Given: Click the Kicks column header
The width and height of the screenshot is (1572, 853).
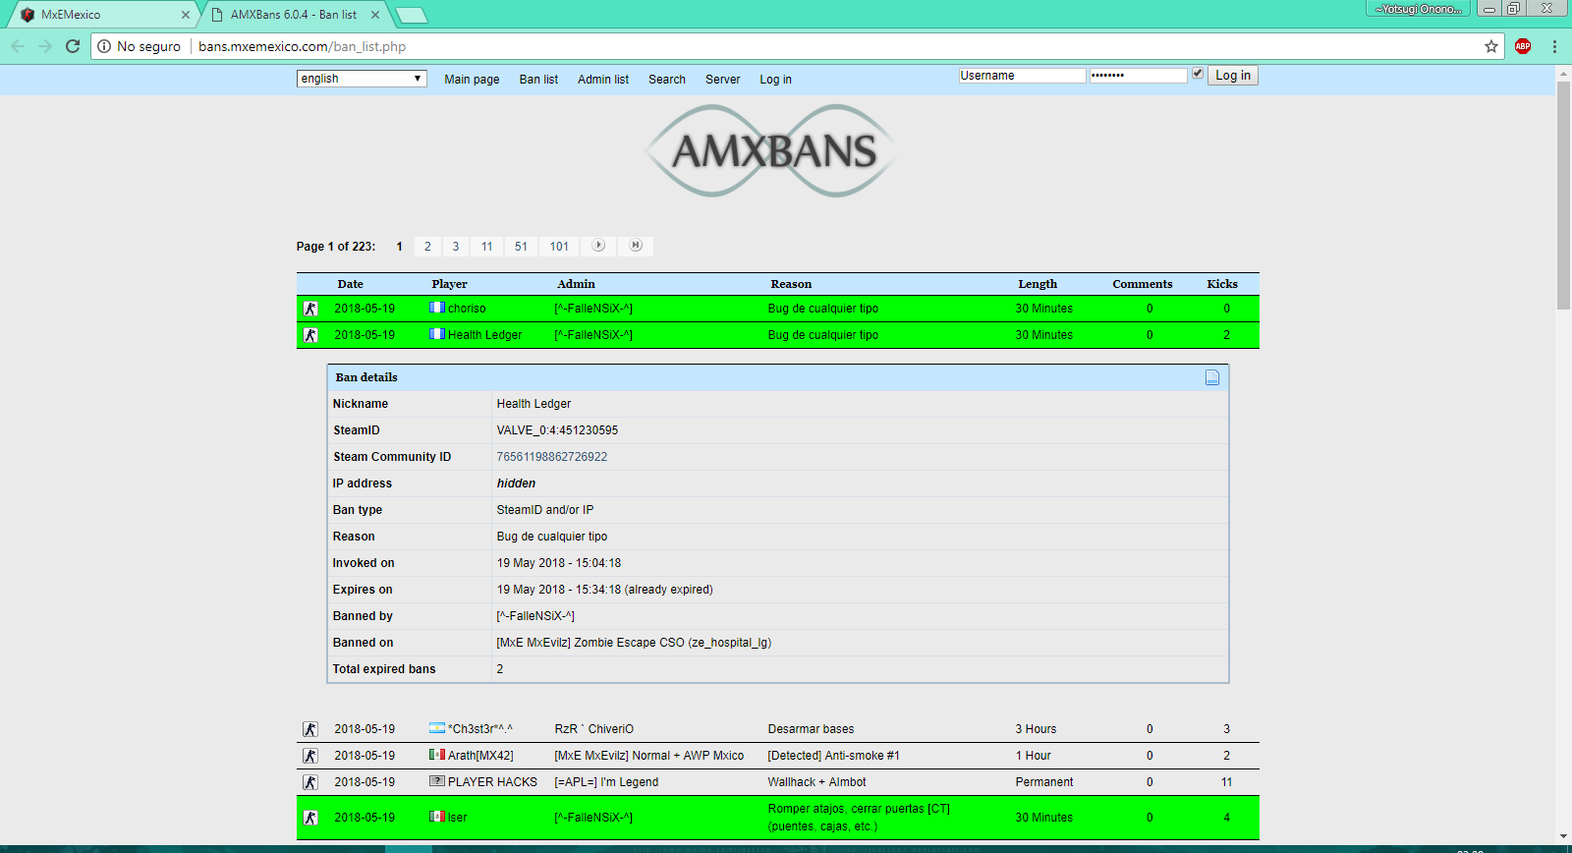Looking at the screenshot, I should [x=1222, y=284].
